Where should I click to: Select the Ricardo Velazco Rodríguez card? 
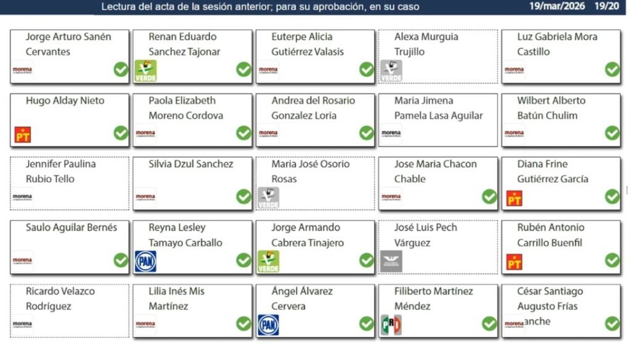pos(70,310)
